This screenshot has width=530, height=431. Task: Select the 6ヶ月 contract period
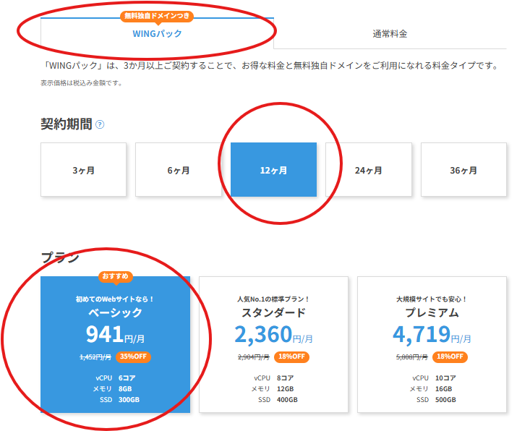click(x=178, y=171)
